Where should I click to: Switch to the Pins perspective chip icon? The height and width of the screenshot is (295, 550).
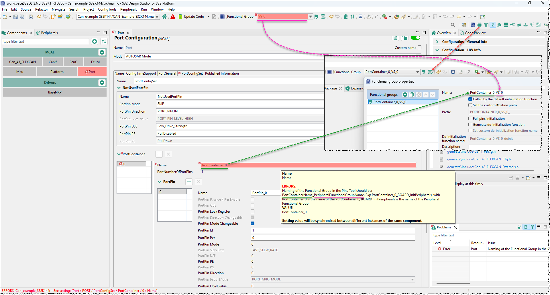(480, 25)
